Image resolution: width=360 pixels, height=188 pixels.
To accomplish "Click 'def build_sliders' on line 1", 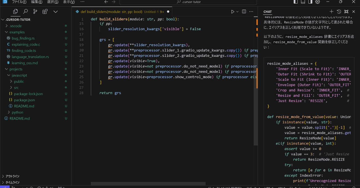I will [x=109, y=19].
